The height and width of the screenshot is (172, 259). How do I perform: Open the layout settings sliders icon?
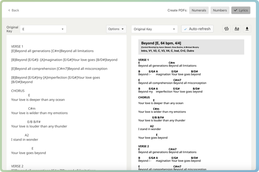coord(226,29)
